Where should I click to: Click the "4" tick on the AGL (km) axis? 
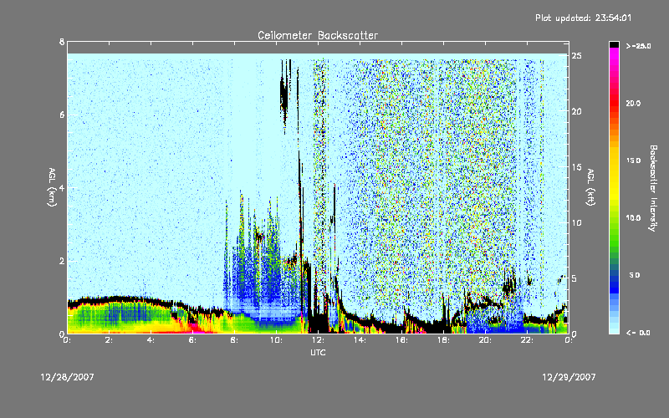[x=62, y=187]
